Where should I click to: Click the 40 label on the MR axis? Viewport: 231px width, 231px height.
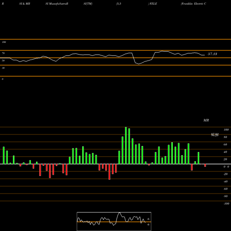[x=225, y=152]
